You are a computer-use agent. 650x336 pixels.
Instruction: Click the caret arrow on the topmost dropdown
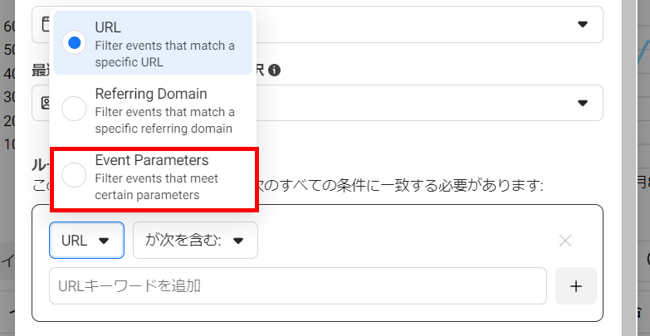[583, 24]
